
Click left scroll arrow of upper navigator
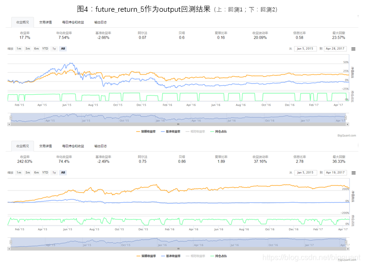coord(9,125)
